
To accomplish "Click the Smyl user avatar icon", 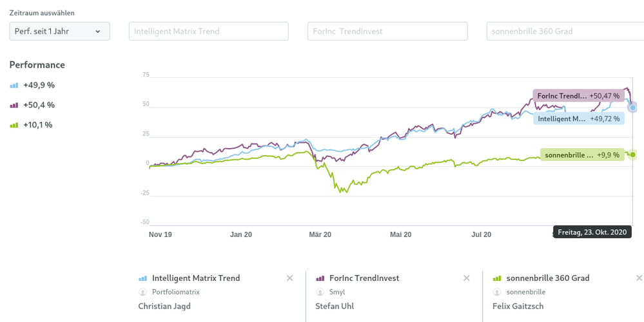I will (x=320, y=292).
